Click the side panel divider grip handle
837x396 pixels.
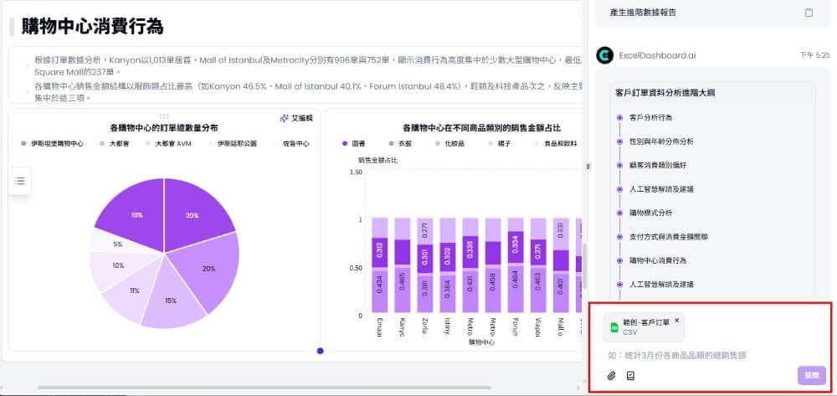(x=588, y=167)
